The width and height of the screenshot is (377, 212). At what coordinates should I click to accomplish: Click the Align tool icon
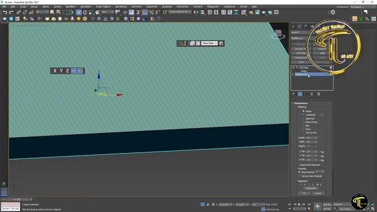pyautogui.click(x=203, y=12)
